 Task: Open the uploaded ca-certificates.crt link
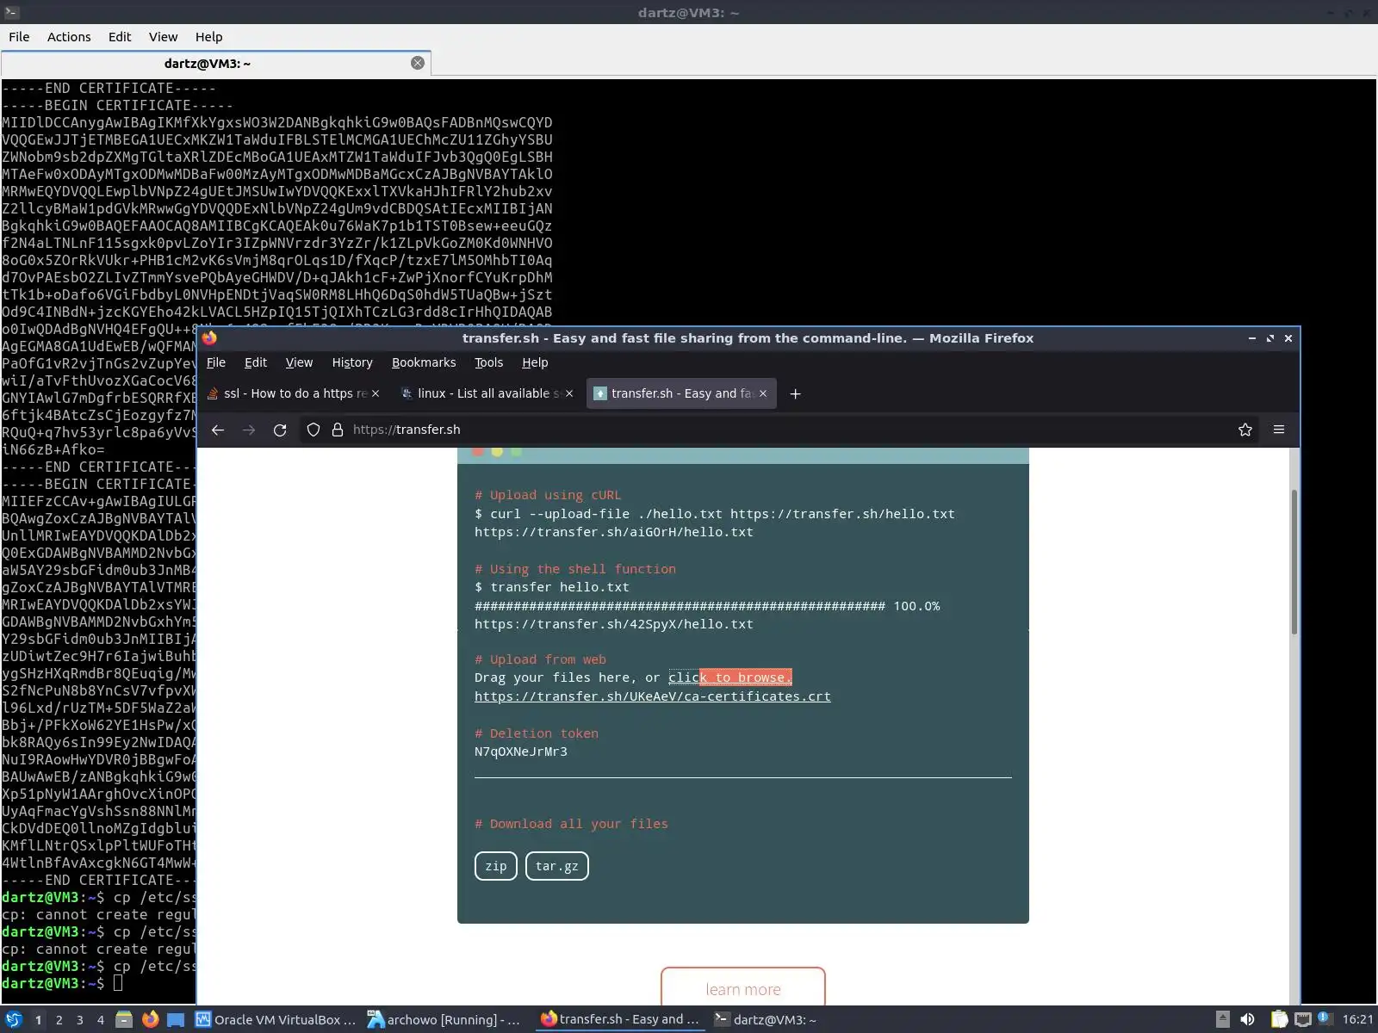[653, 696]
